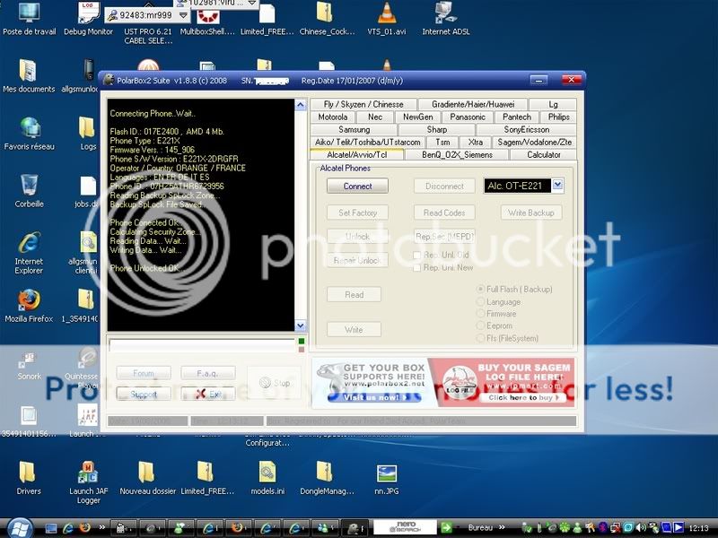
Task: Switch to the BenQ_O2X_Siemens tab
Action: [x=457, y=154]
